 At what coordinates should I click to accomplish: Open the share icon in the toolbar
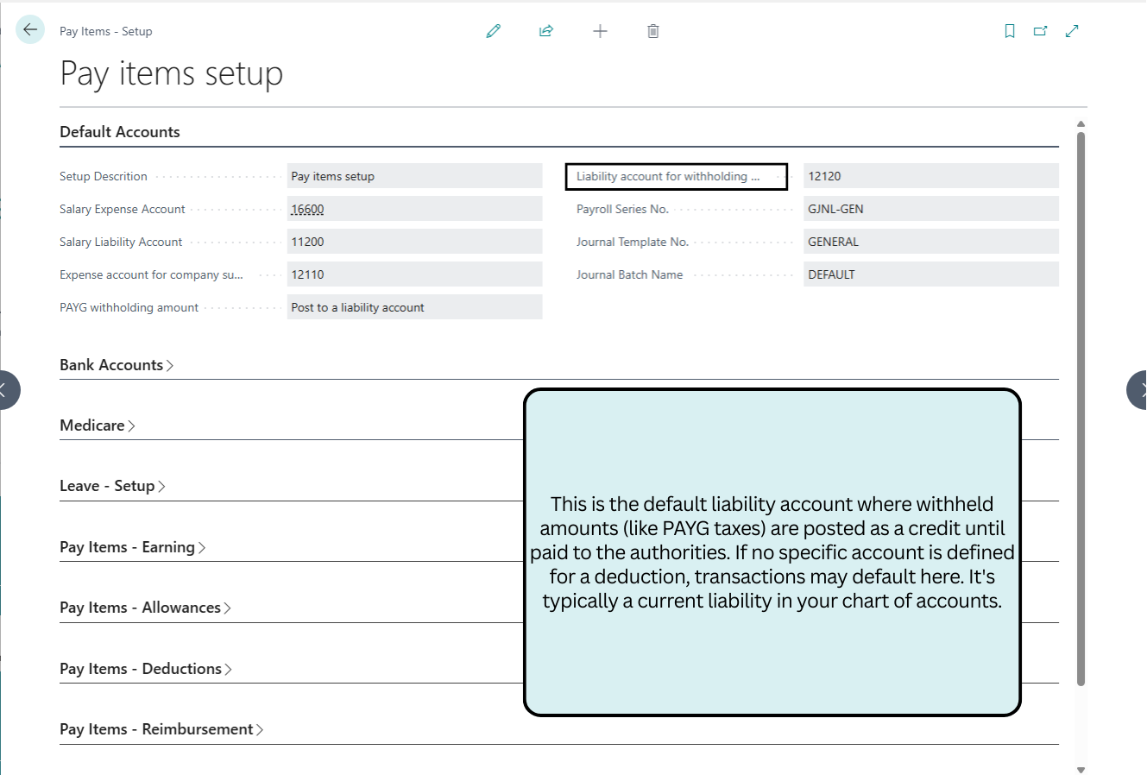pos(545,30)
